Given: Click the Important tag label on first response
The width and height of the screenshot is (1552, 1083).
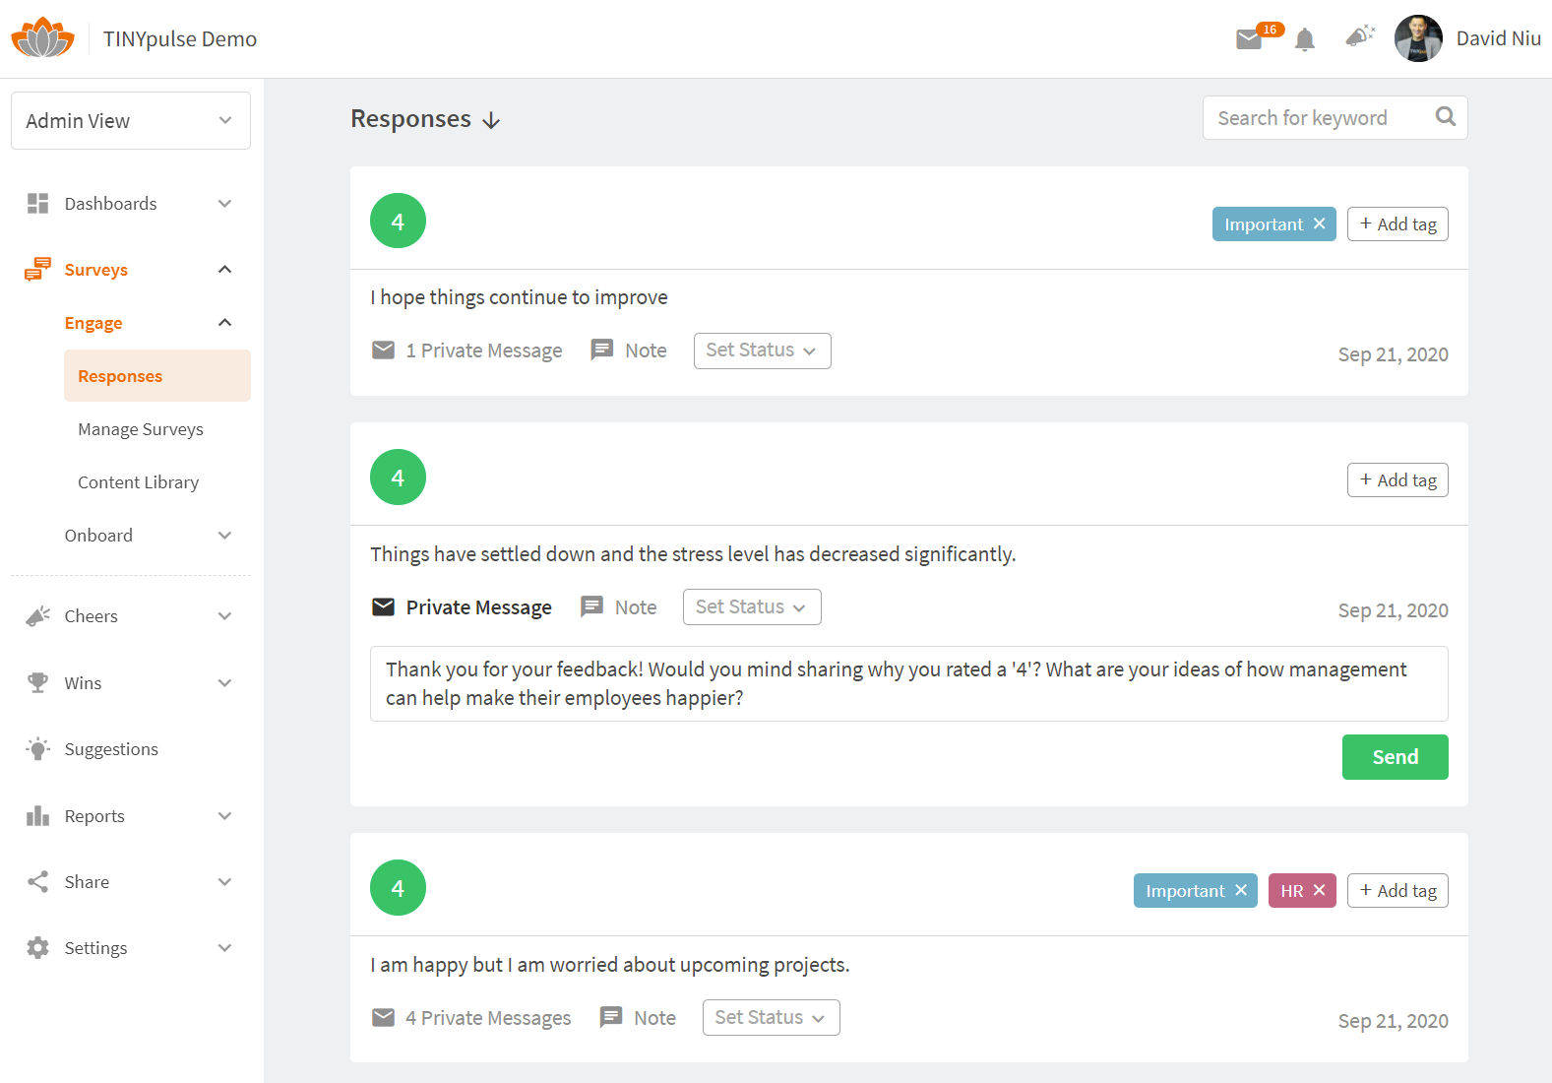Looking at the screenshot, I should [1264, 224].
